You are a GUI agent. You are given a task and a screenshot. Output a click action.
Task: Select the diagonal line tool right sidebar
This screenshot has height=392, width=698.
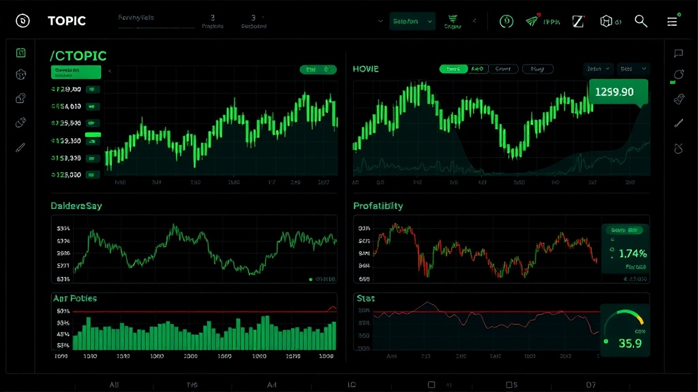(678, 123)
